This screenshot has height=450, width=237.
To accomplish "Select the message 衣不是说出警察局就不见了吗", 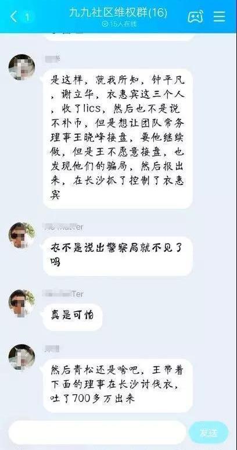I will coord(118,256).
